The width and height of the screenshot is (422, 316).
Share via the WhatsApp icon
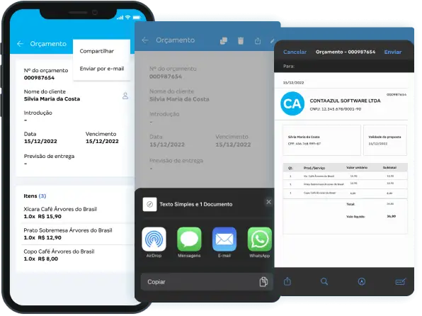click(260, 239)
